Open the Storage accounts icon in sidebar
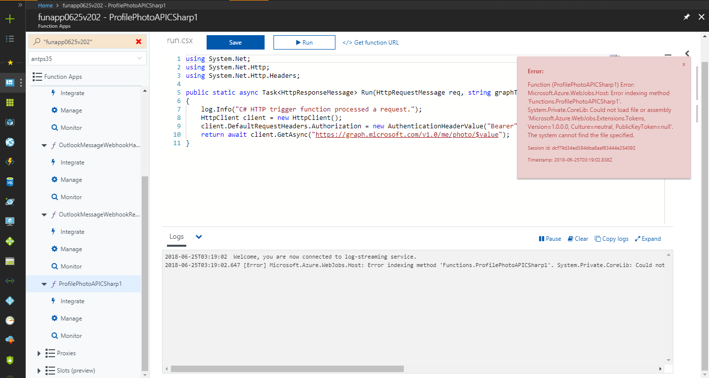This screenshot has height=378, width=709. coord(10,261)
